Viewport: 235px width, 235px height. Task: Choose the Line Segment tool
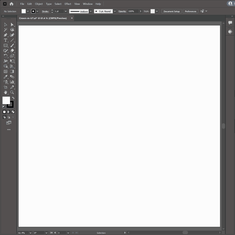[12, 40]
